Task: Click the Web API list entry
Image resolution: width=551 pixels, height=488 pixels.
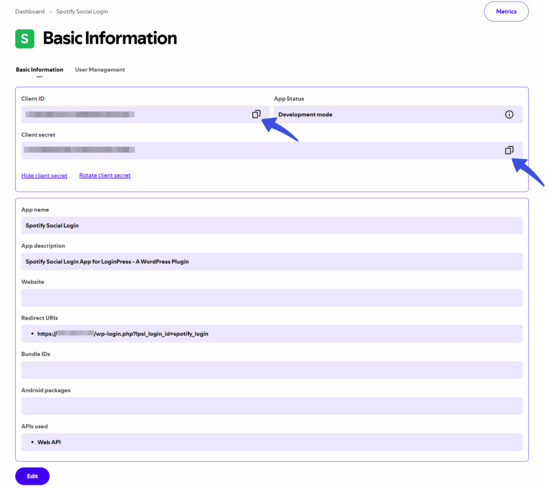Action: pos(49,442)
